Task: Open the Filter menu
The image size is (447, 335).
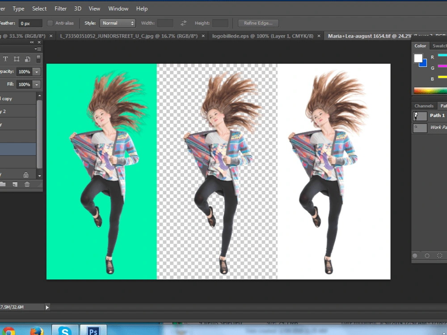Action: pos(61,8)
